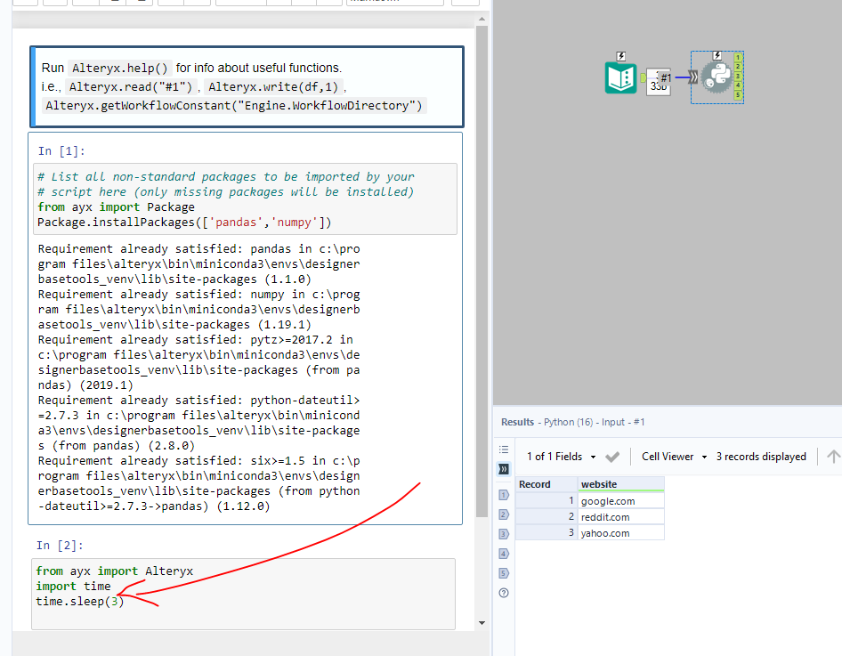Click '3 records displayed' text
This screenshot has height=656, width=842.
[x=761, y=457]
